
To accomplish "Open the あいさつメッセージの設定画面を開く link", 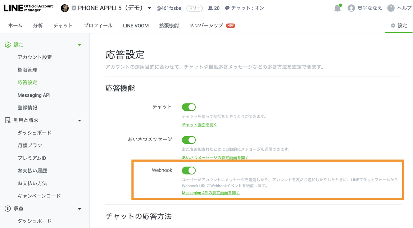I will coord(215,158).
